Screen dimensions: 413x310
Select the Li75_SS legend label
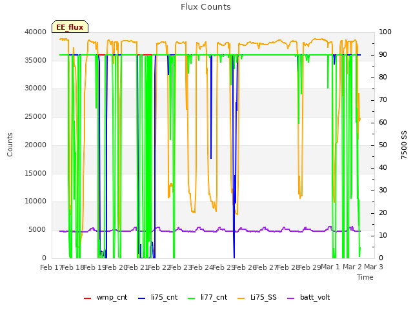[263, 297]
